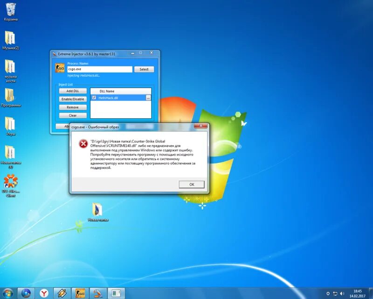
Task: Minimize the Extreme Injector window
Action: pos(133,53)
